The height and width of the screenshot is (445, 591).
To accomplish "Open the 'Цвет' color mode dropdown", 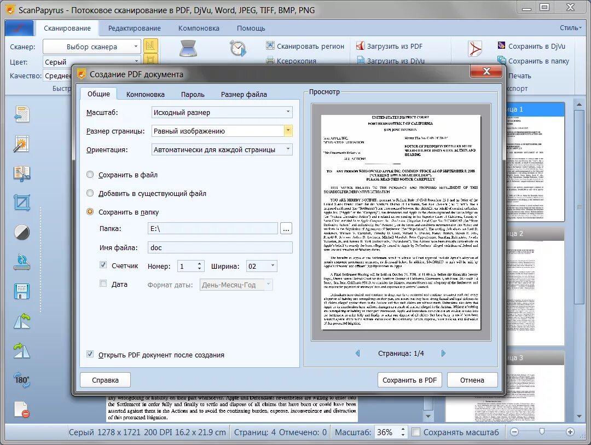I will point(91,62).
